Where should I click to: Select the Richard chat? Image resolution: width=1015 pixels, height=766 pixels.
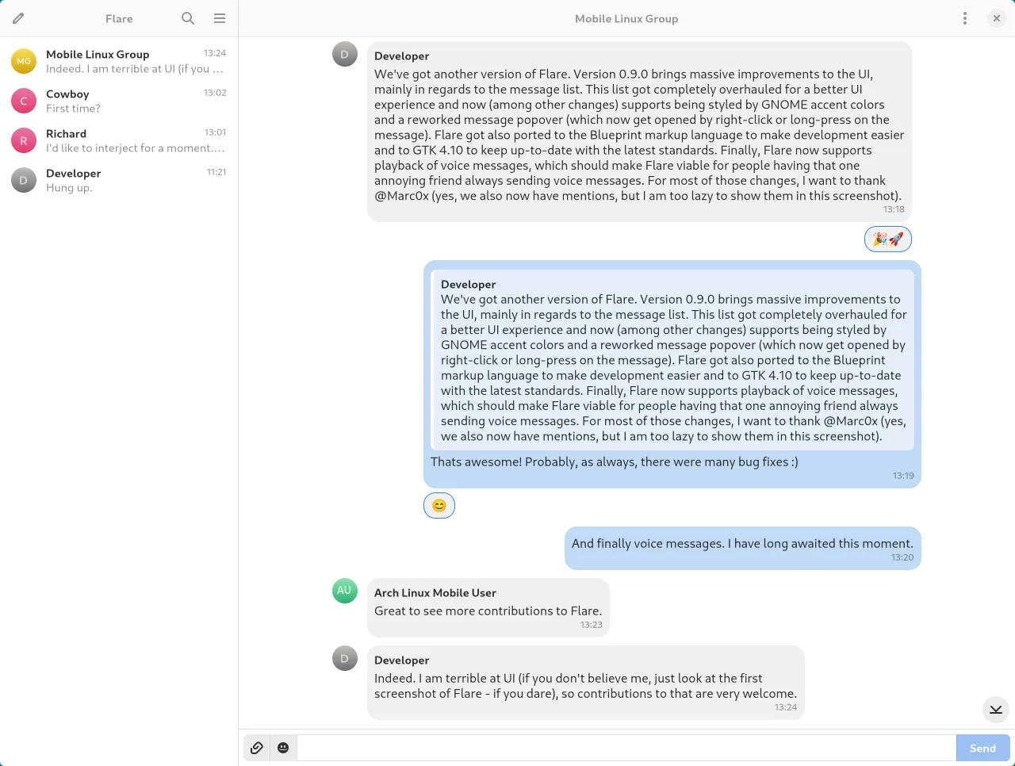(119, 140)
